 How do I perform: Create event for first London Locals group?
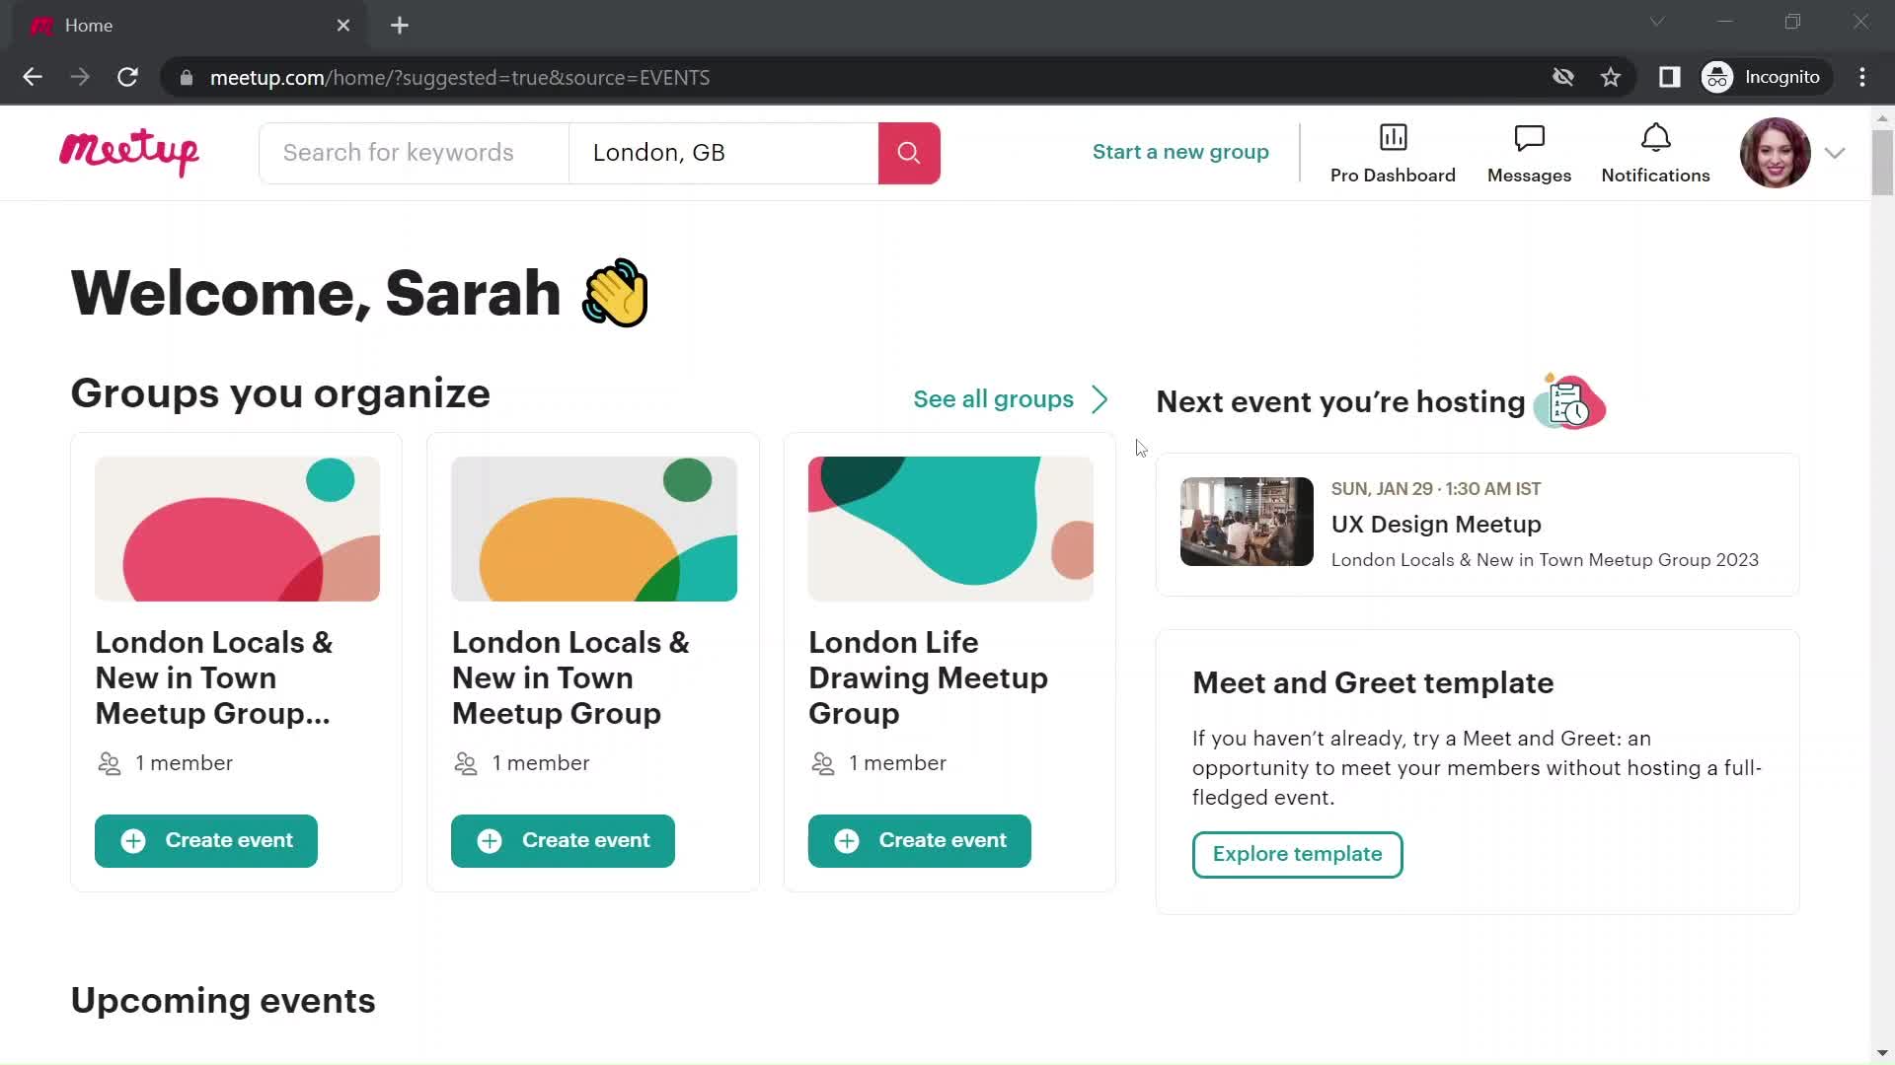[205, 840]
